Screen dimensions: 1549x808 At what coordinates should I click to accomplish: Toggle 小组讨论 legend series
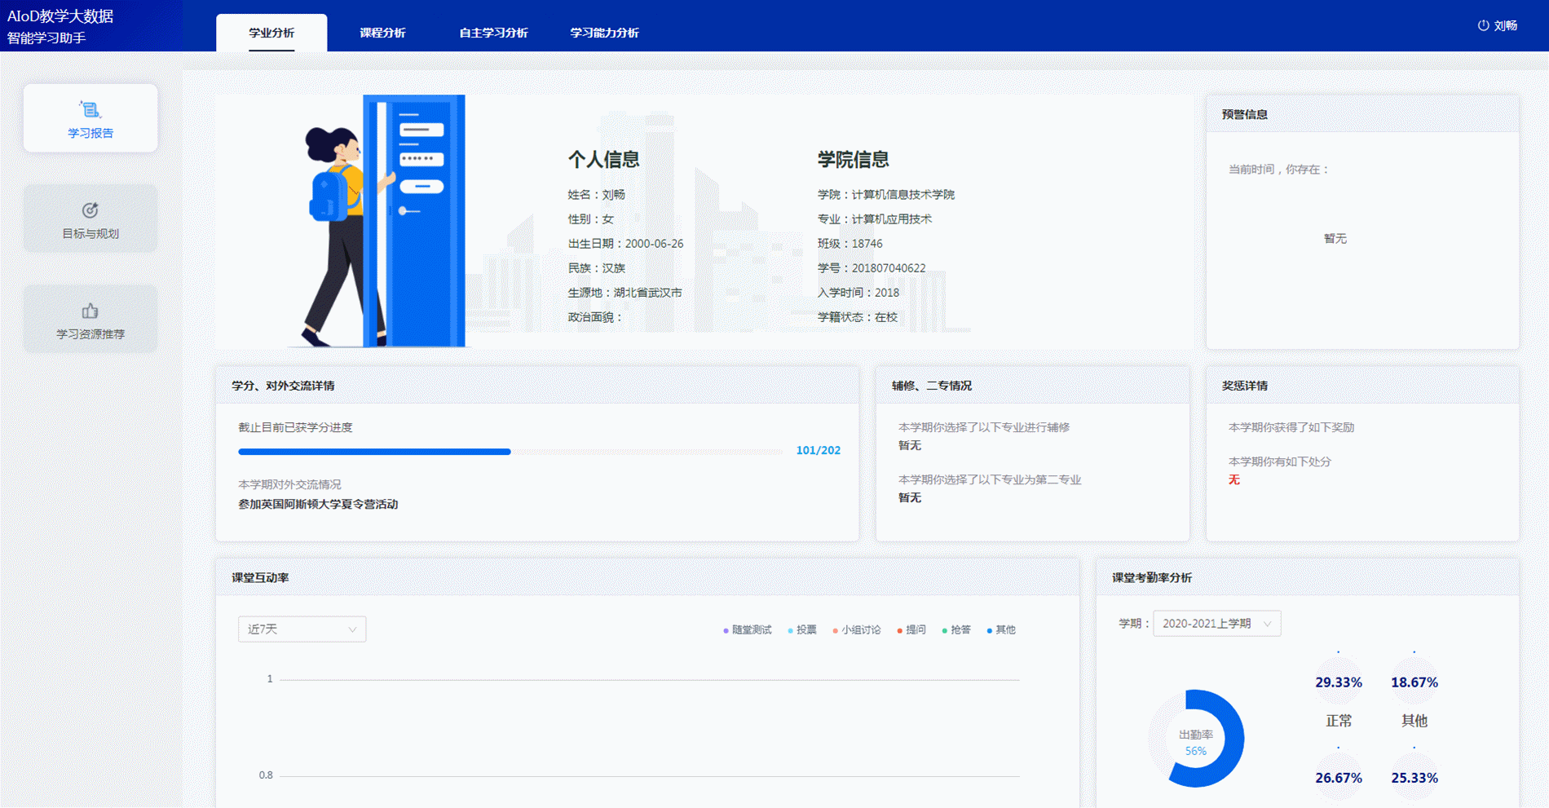(x=857, y=630)
